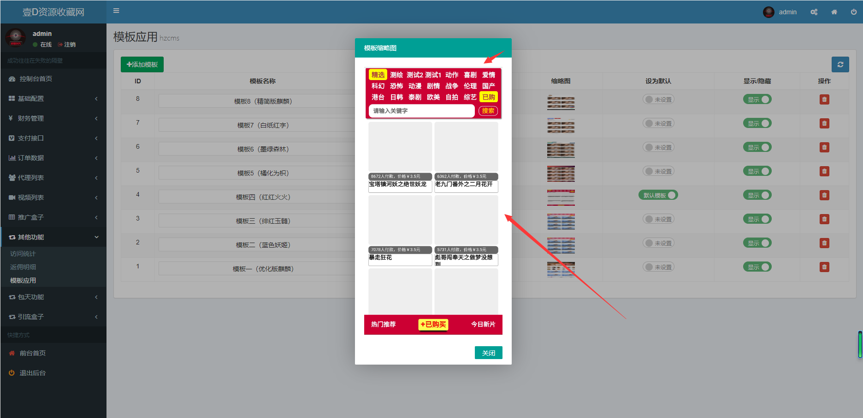
Task: Click thumbnail image of template 5
Action: [x=561, y=174]
